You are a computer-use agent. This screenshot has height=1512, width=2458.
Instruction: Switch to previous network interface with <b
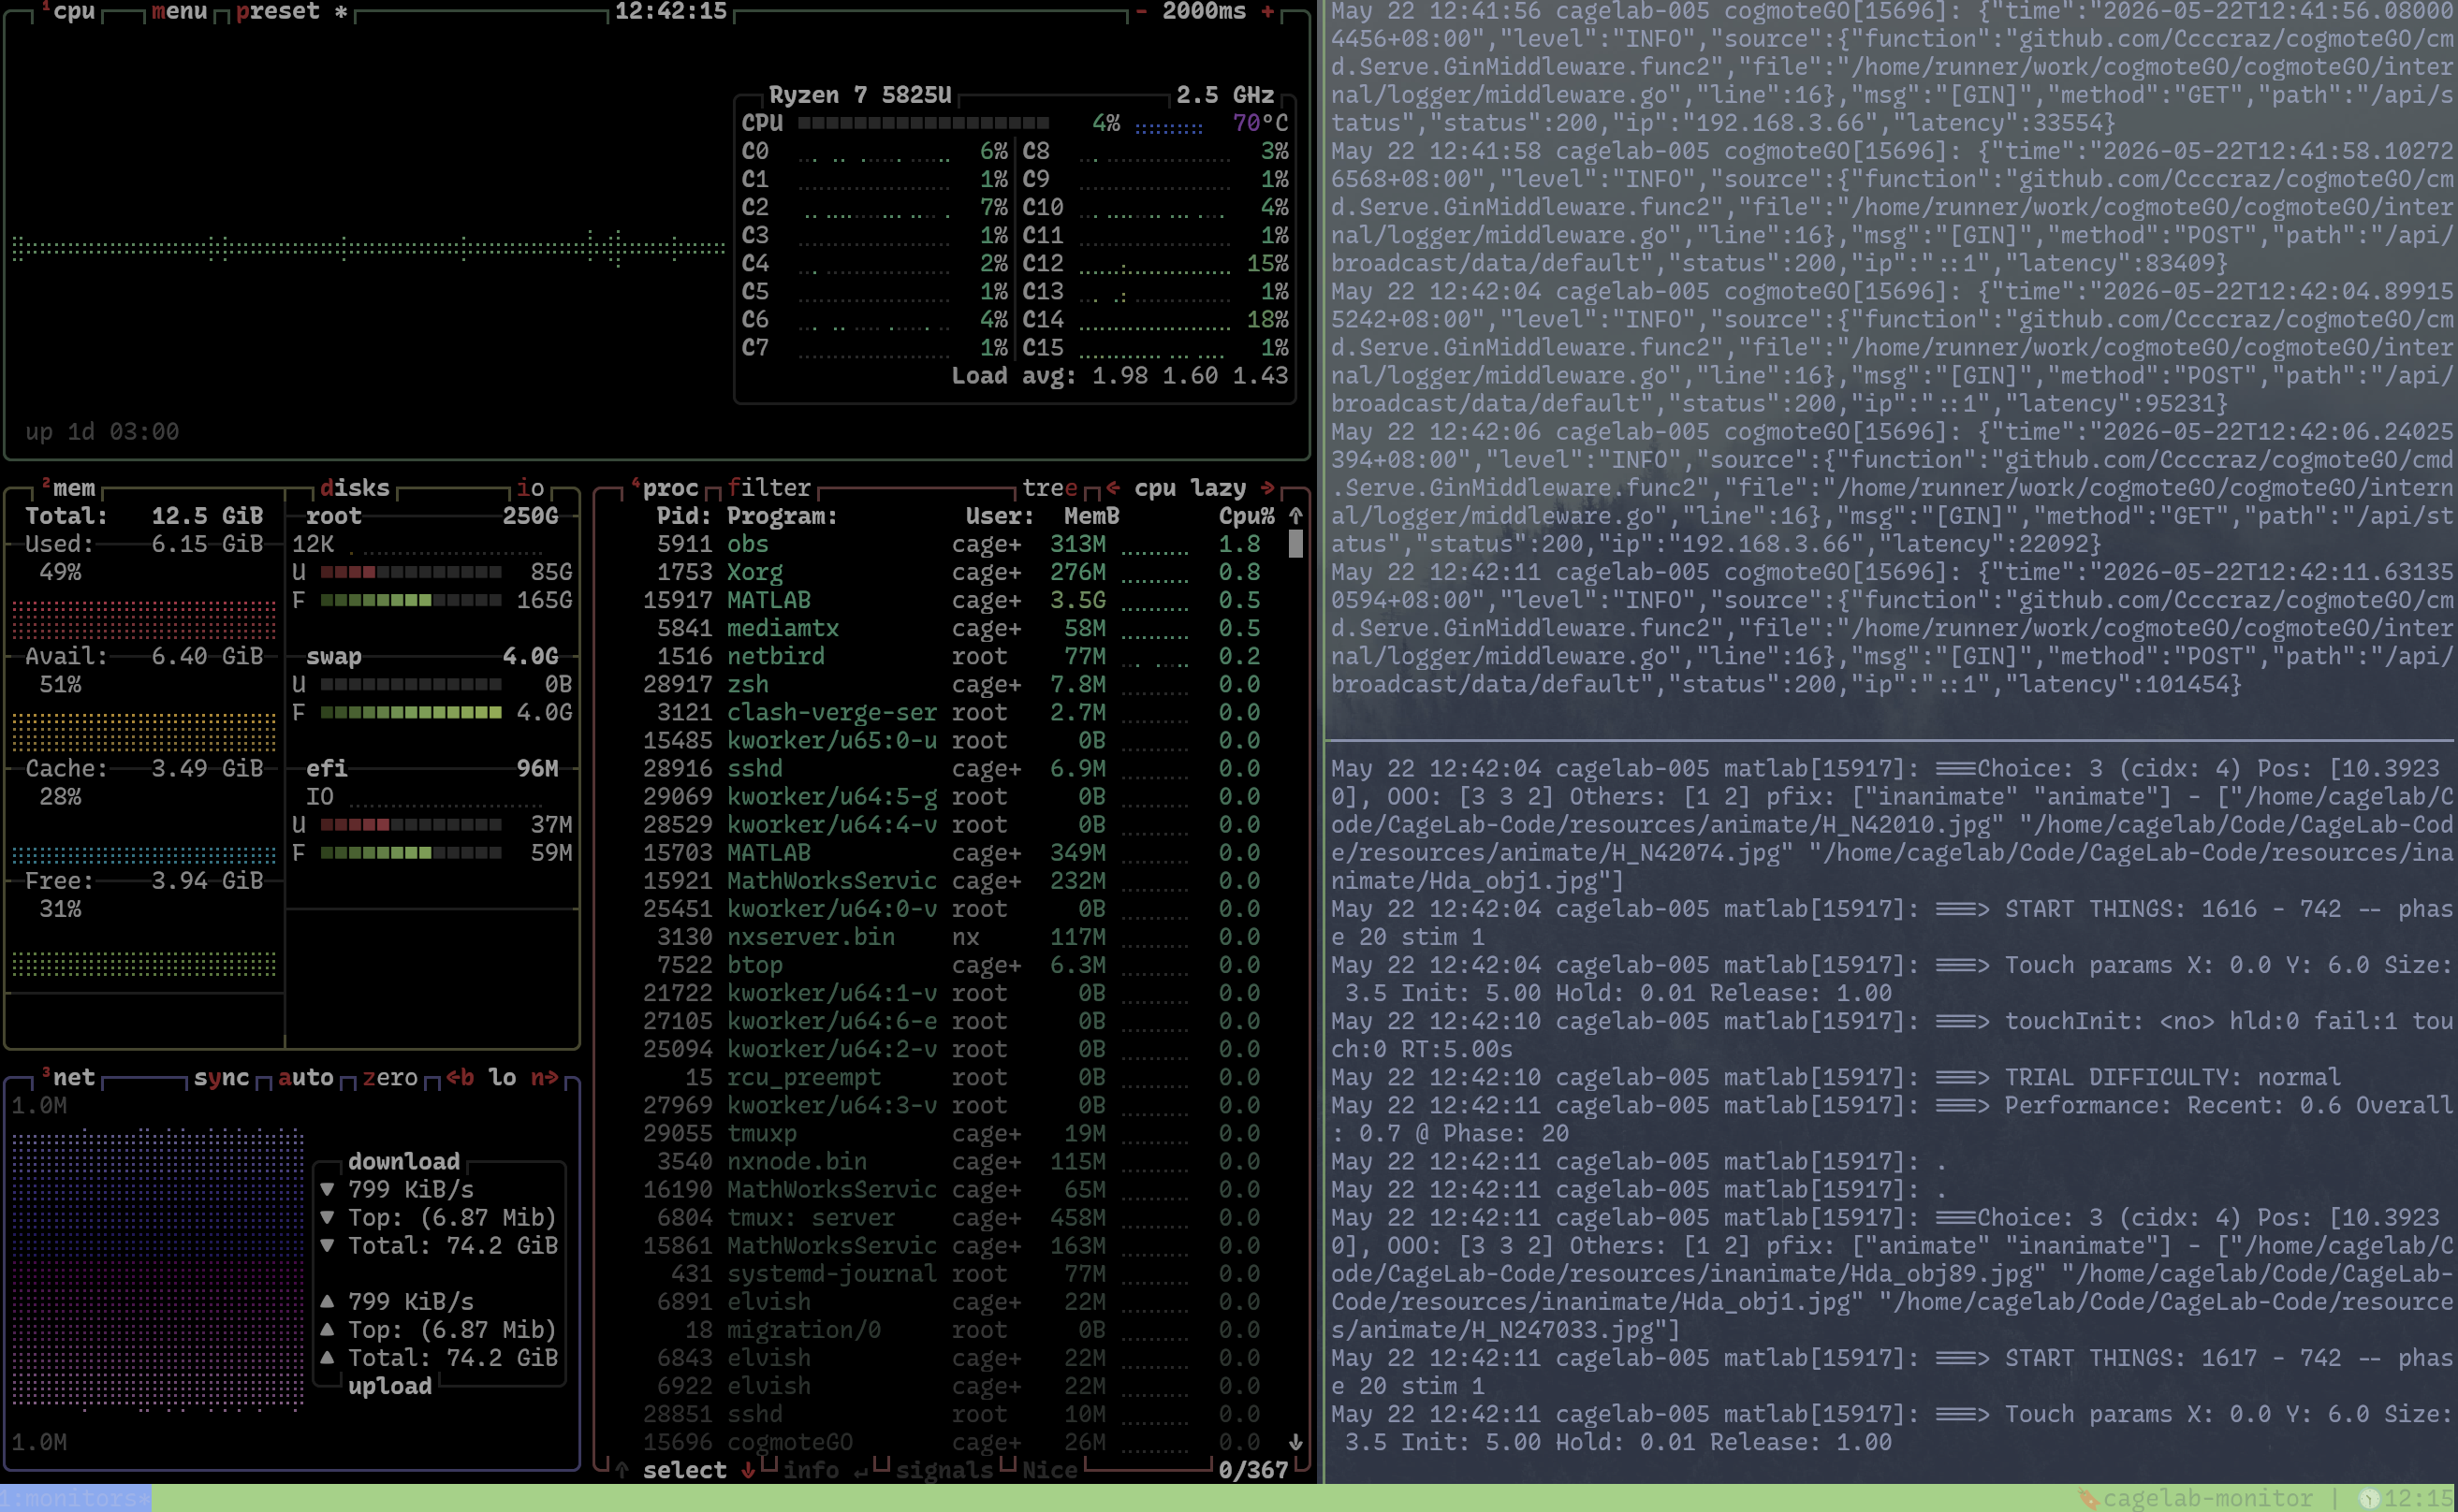[460, 1078]
